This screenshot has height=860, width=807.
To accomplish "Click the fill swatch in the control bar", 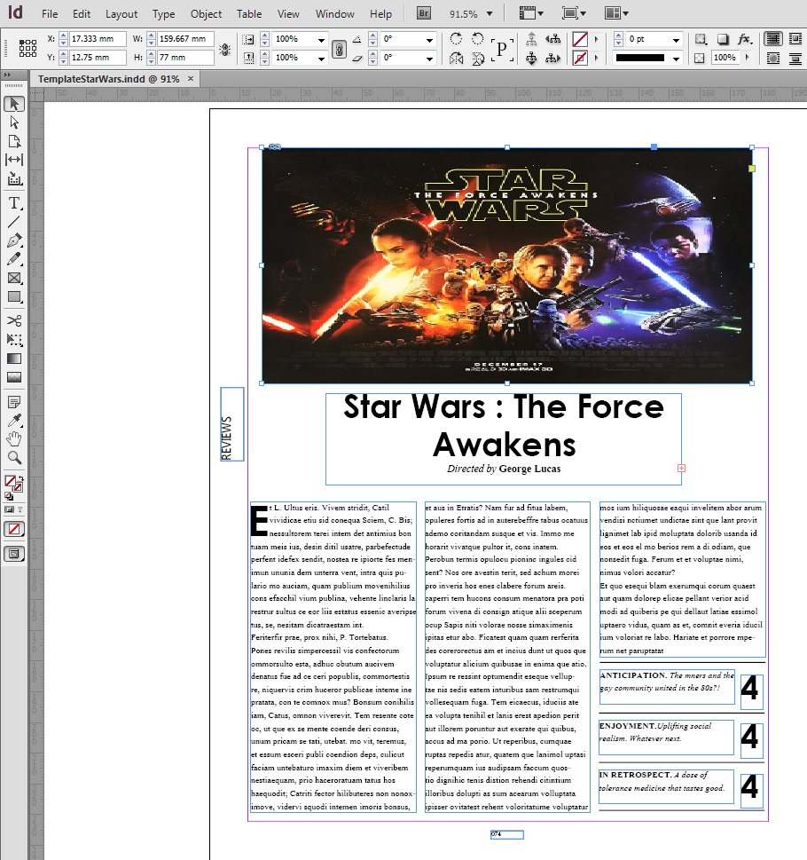I will pos(580,39).
